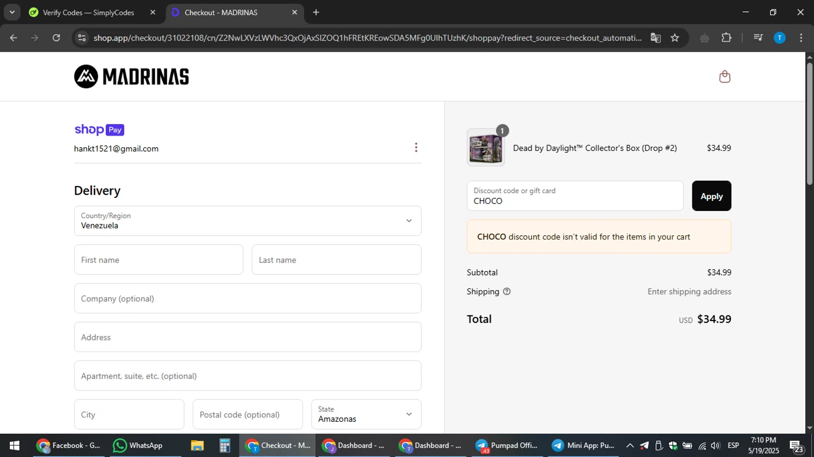Click the hankt1521@gmail.com email text
Image resolution: width=814 pixels, height=457 pixels.
tap(116, 149)
